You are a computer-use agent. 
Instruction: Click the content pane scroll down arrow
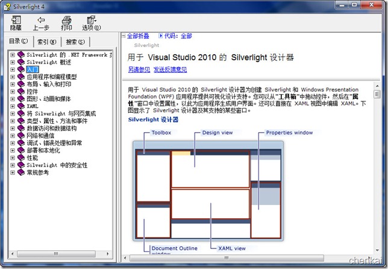coord(377,250)
